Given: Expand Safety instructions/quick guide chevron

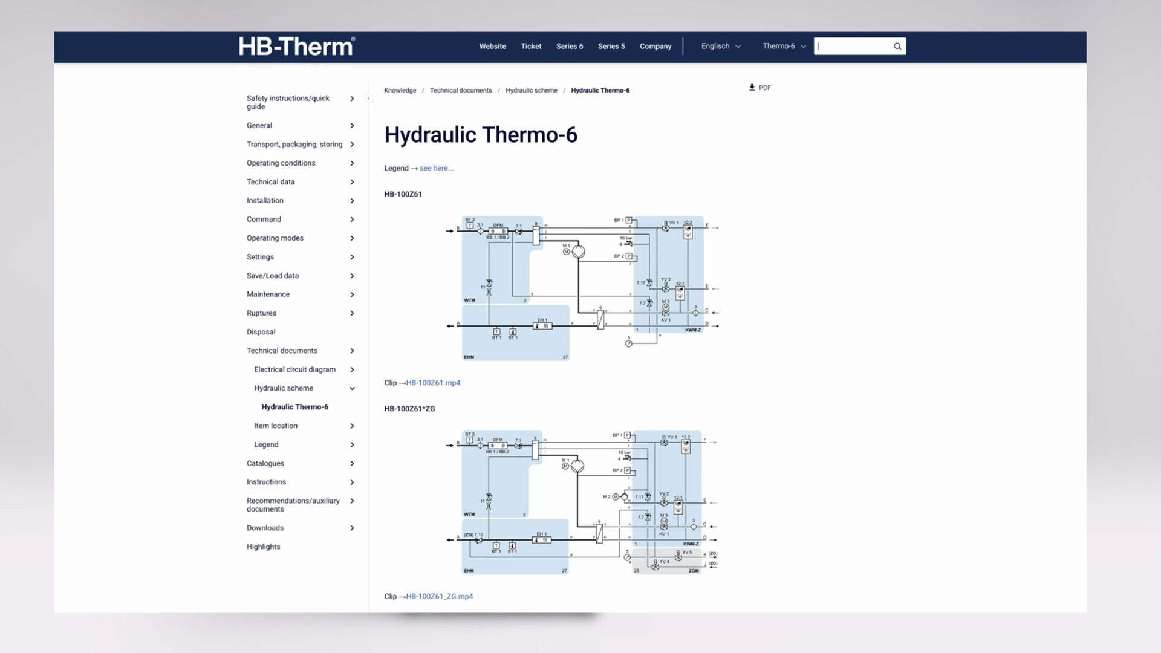Looking at the screenshot, I should point(352,99).
